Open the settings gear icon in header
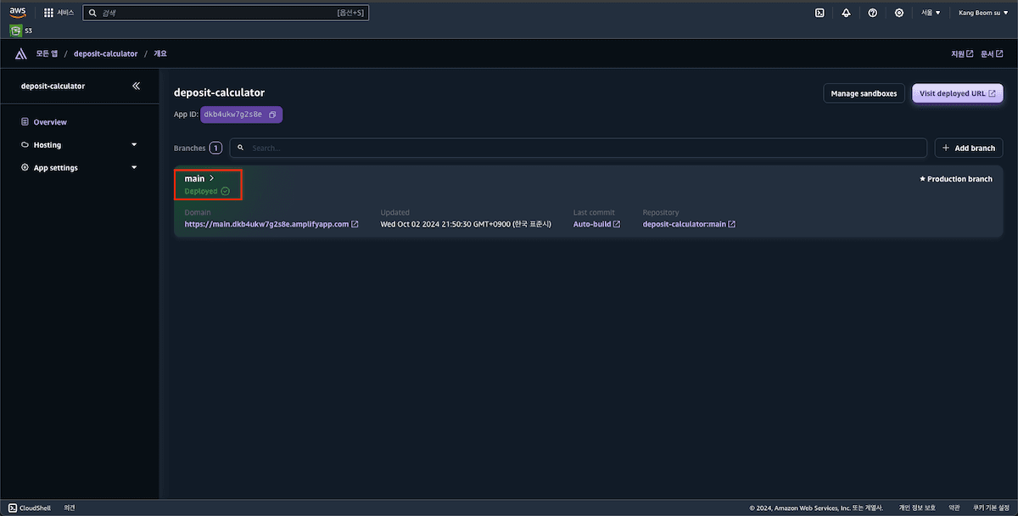Screen dimensions: 1018x516 pos(898,13)
